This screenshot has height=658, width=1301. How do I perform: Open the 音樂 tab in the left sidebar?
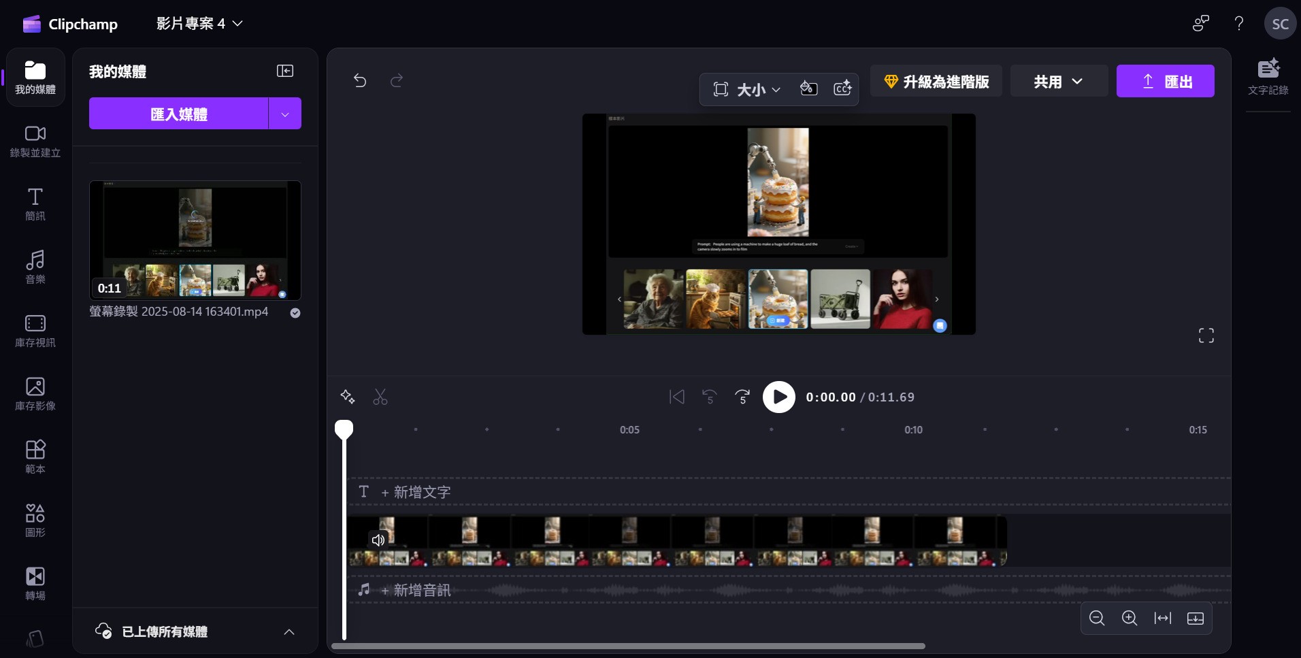pos(35,267)
